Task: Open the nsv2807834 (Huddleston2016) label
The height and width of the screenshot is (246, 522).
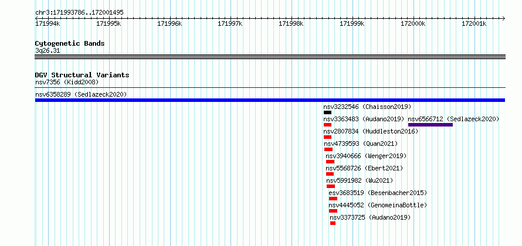Action: 371,131
